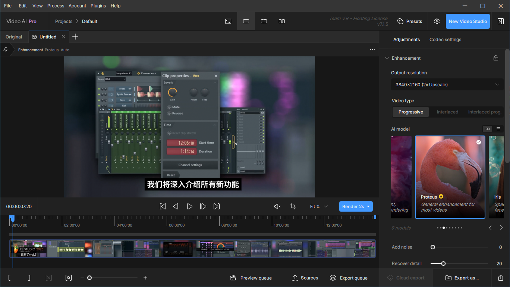Select the crop tool icon
Screen dimensions: 510x287
(x=293, y=206)
